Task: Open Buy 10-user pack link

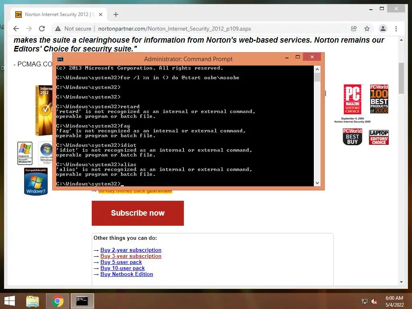Action: pyautogui.click(x=122, y=268)
